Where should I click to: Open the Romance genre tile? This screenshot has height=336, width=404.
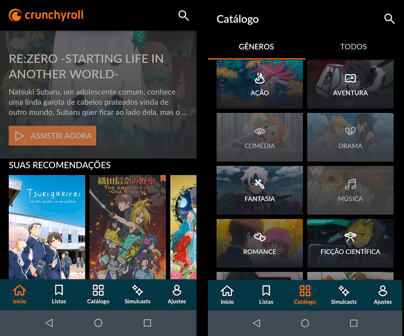coord(260,243)
